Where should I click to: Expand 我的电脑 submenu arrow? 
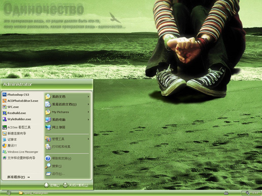click(88, 120)
